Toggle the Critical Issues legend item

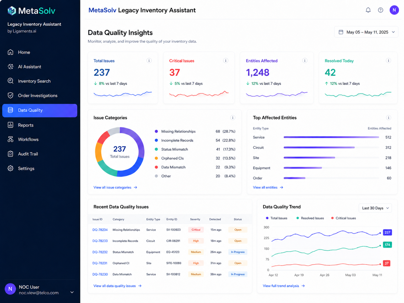coord(343,218)
